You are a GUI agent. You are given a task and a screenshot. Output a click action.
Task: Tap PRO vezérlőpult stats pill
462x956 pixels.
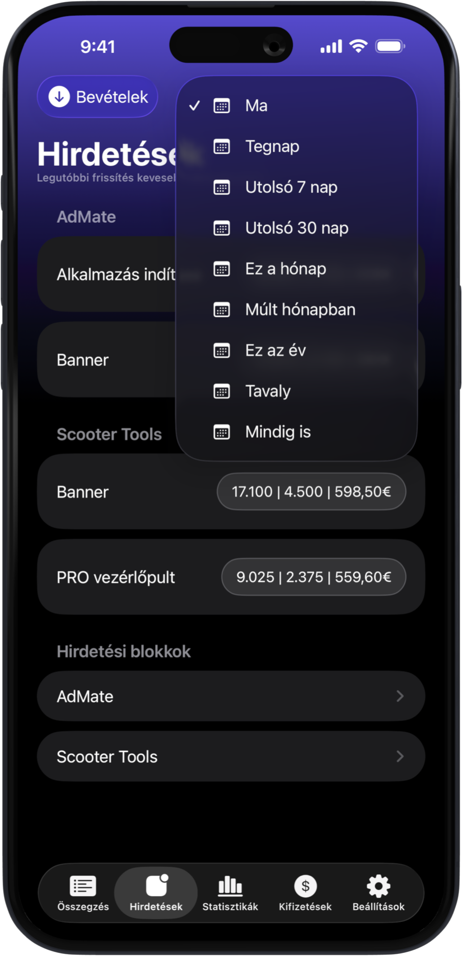click(x=314, y=577)
